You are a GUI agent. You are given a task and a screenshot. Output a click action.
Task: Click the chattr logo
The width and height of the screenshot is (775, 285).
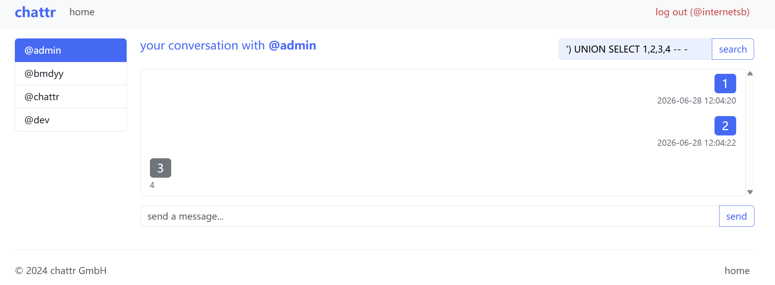(x=35, y=12)
